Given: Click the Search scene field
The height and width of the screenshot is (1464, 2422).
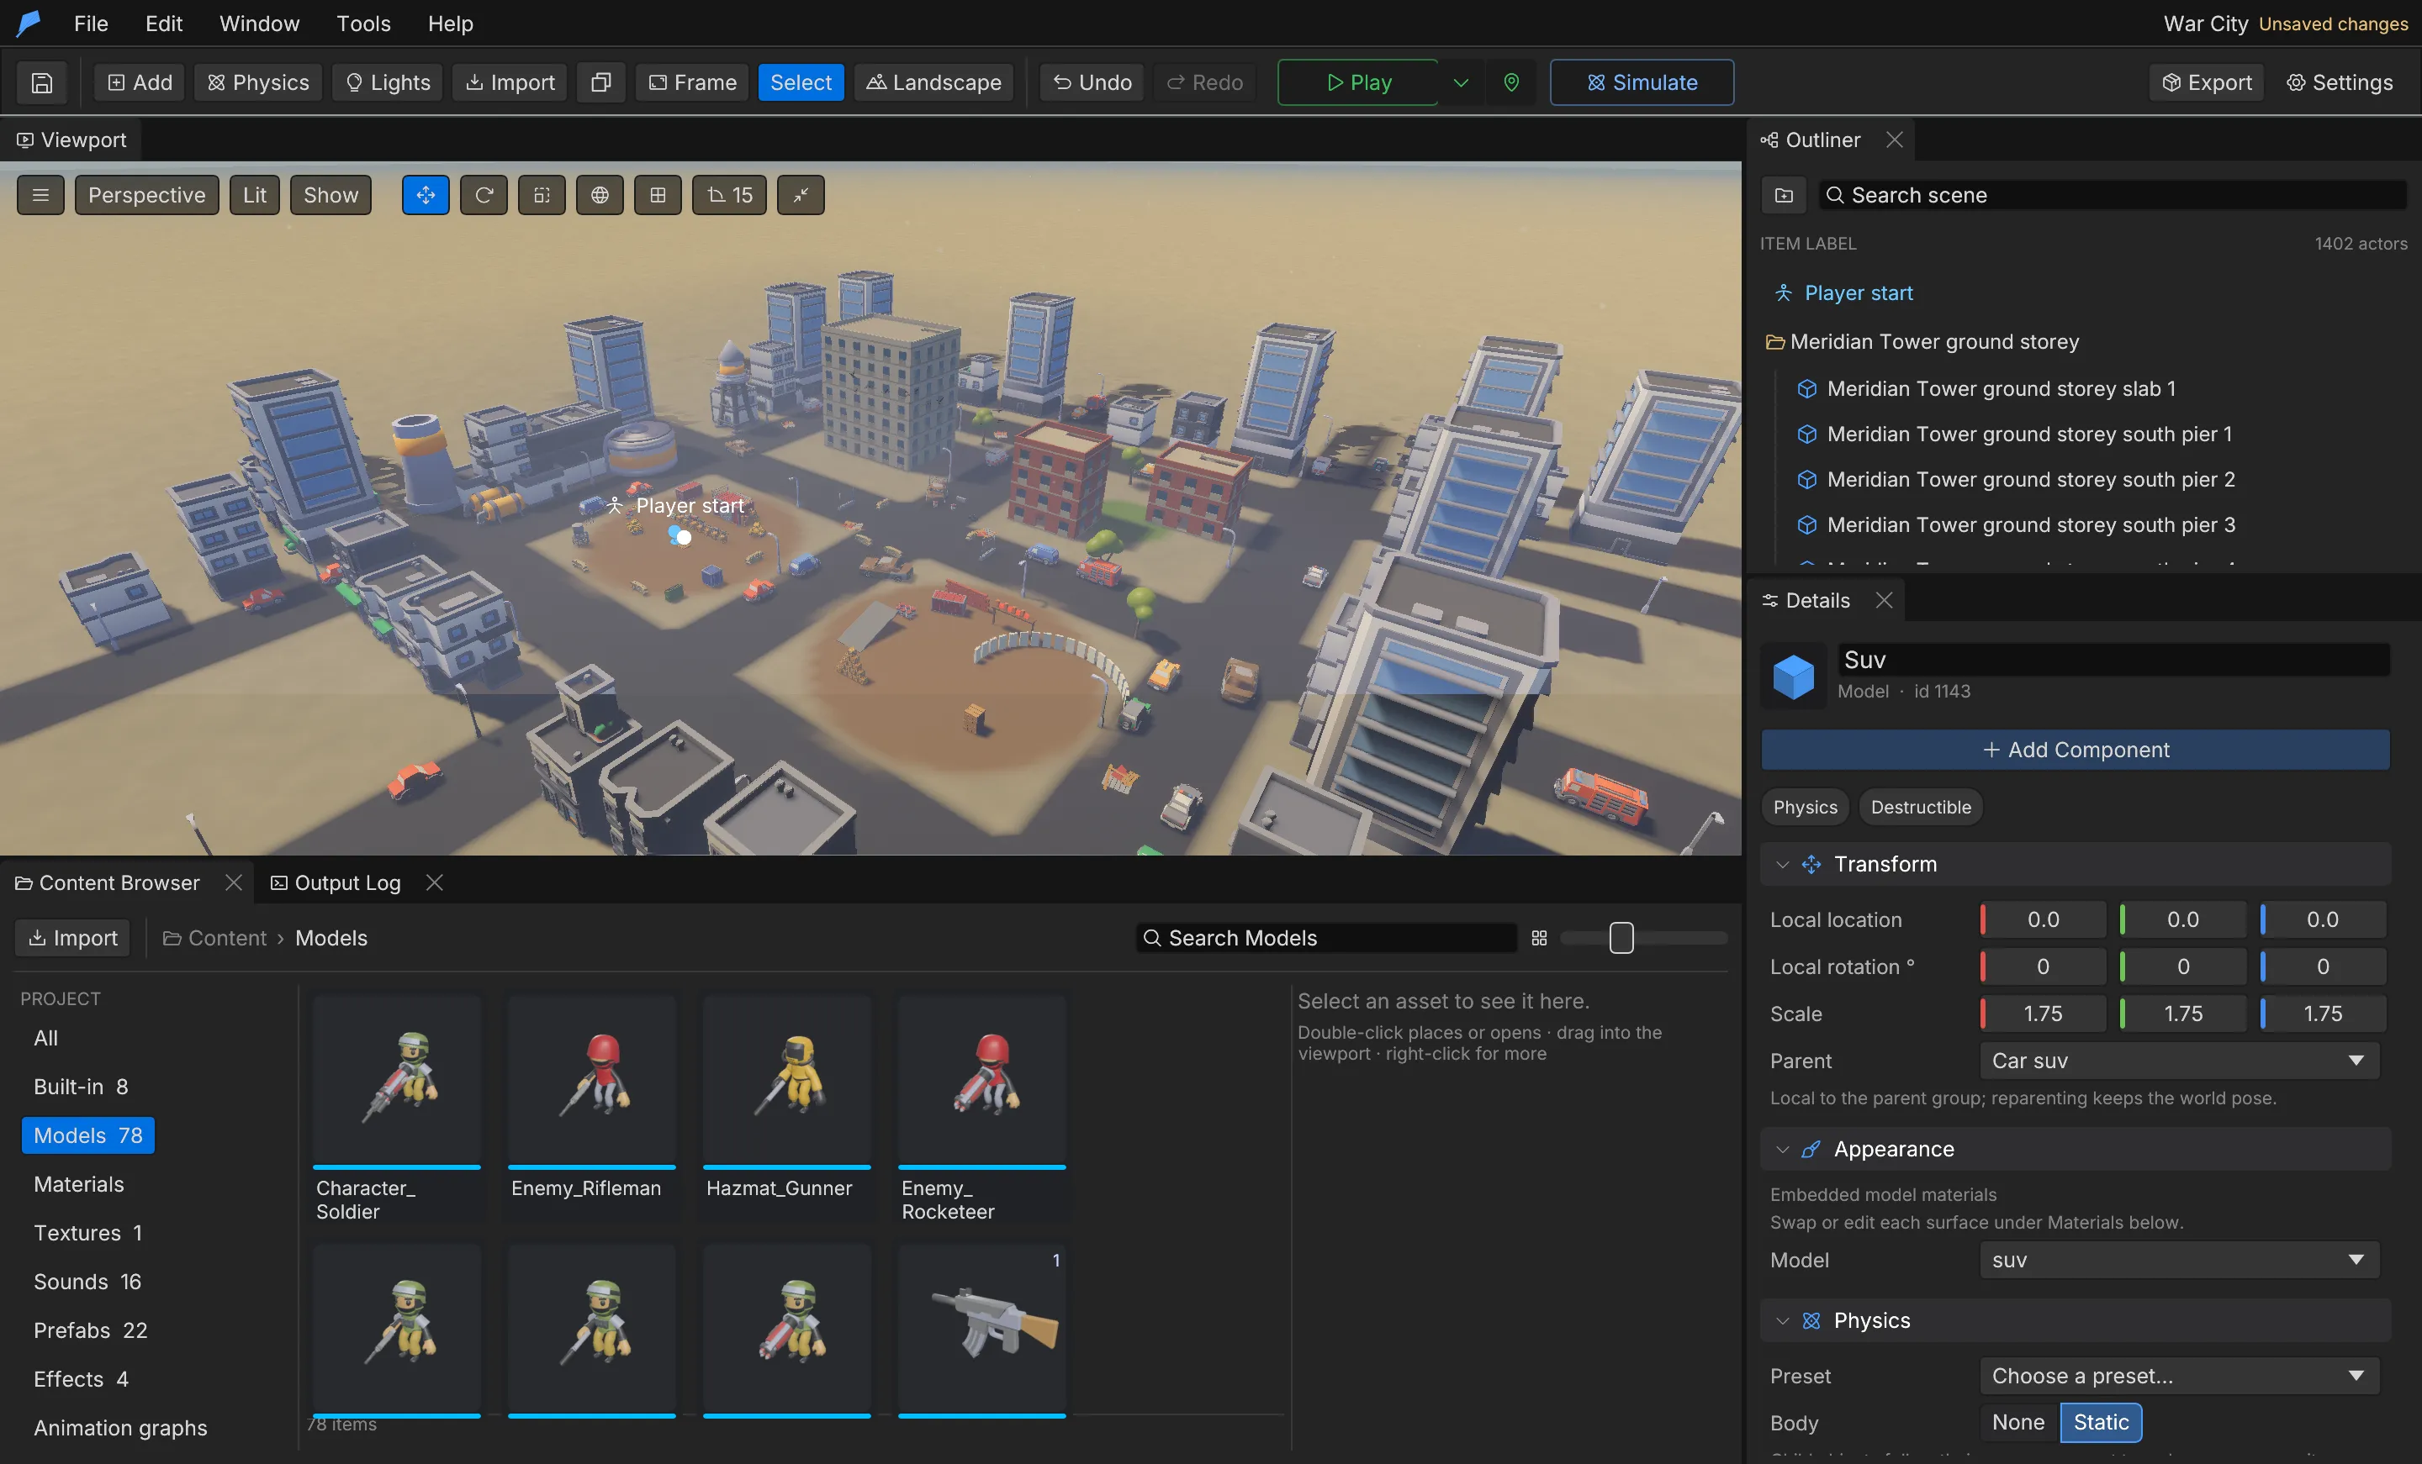Looking at the screenshot, I should click(x=2113, y=194).
